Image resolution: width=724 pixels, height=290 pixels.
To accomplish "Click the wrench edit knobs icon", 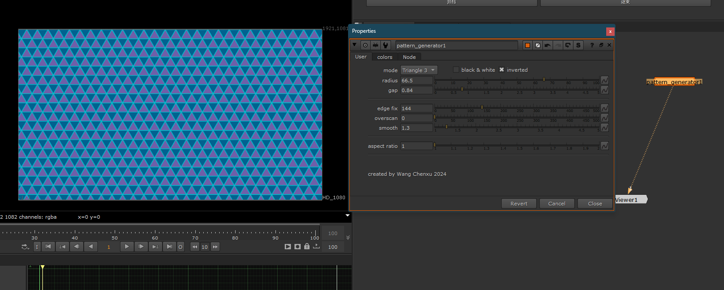I will (386, 45).
